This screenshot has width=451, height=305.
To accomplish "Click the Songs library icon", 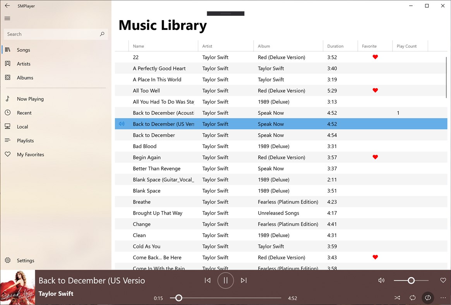I will point(8,50).
